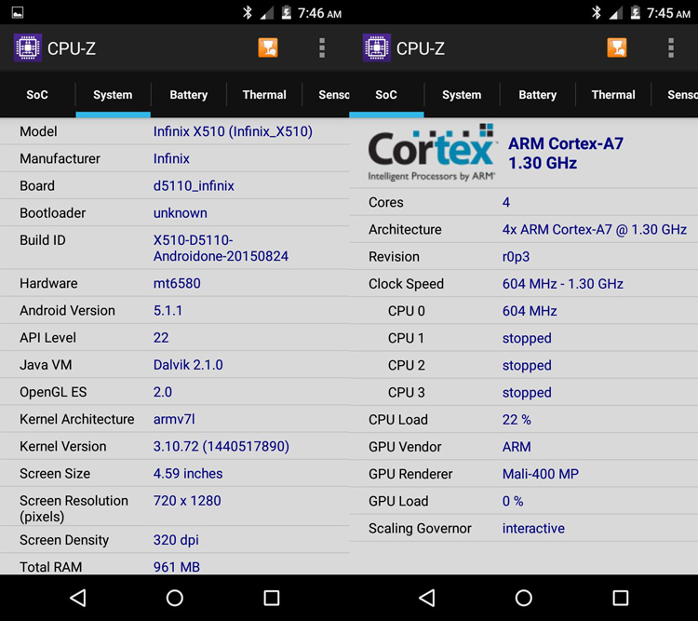The height and width of the screenshot is (621, 698).
Task: Tap the API Level value 22
Action: [161, 338]
